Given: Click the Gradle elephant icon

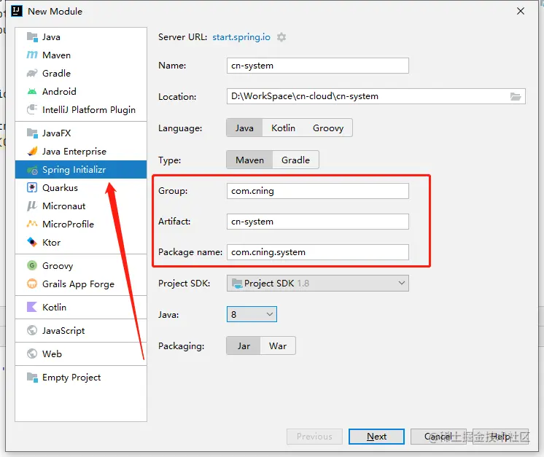Looking at the screenshot, I should (x=32, y=73).
